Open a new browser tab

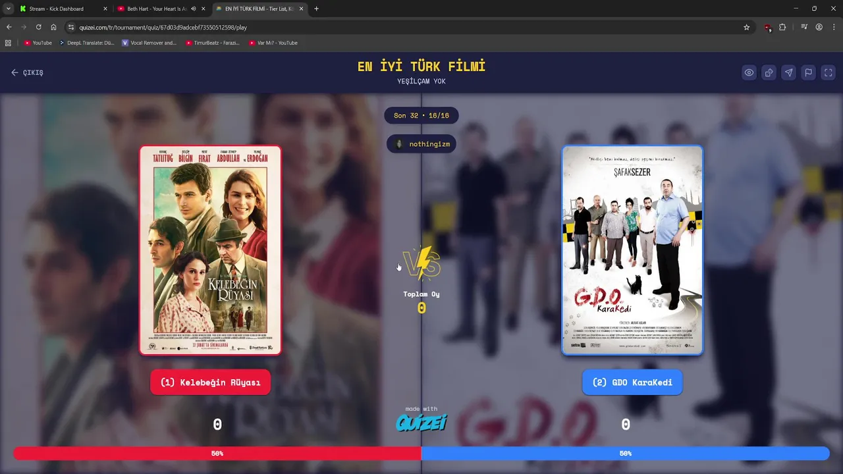(316, 9)
